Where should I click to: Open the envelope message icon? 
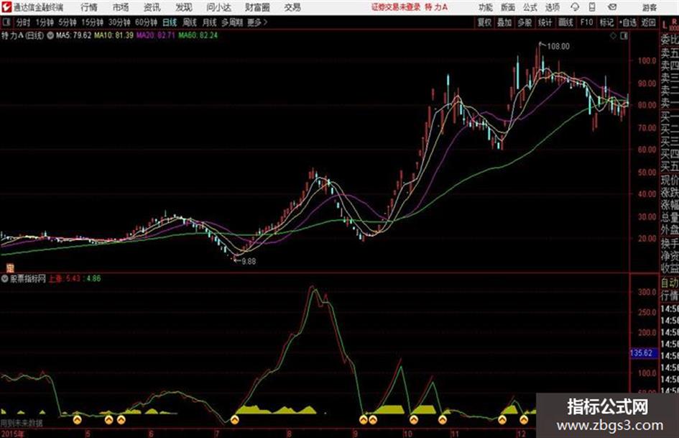pos(612,7)
